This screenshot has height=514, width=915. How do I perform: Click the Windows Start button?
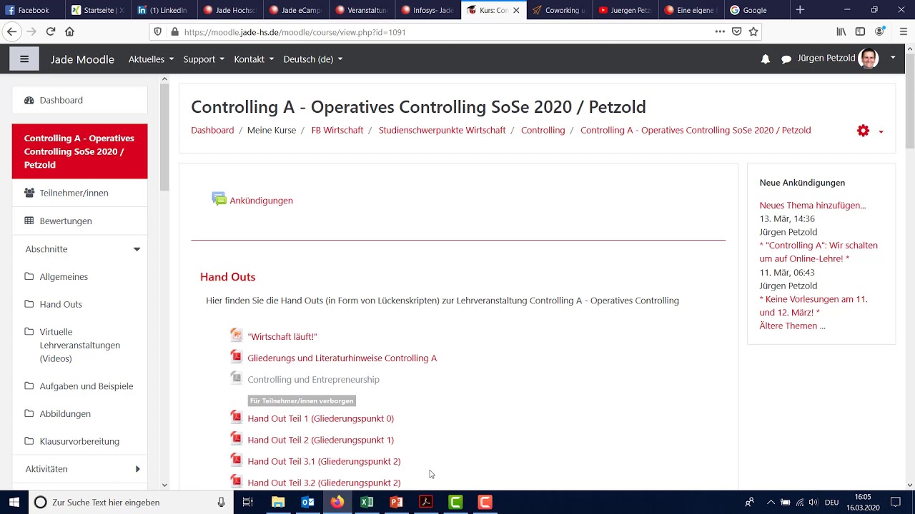14,502
